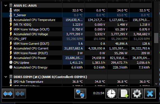Click the elapsed time 0:21:54 display
This screenshot has width=160, height=104.
(98, 93)
